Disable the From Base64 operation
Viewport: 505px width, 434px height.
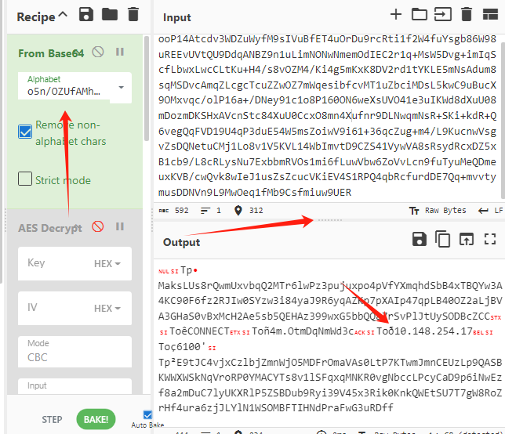[98, 52]
